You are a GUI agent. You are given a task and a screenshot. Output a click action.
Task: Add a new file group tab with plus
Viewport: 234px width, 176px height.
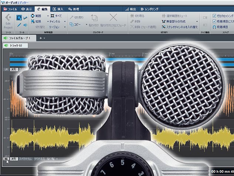click(x=41, y=38)
